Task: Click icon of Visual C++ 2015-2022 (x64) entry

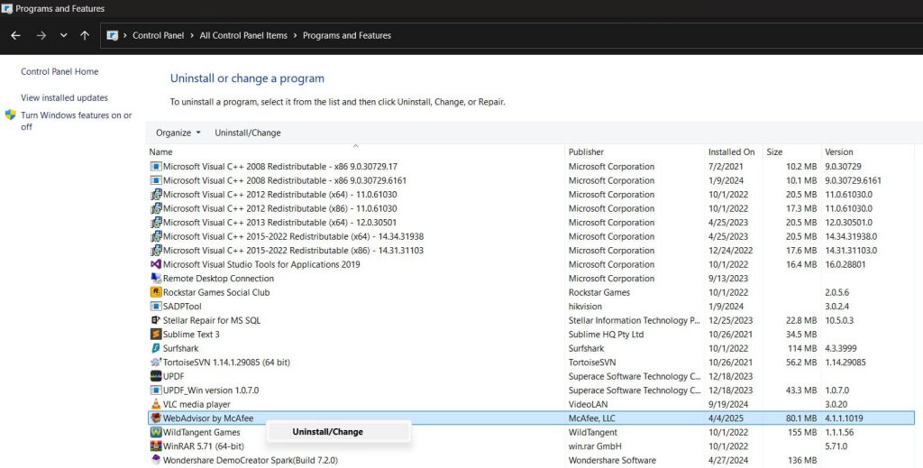Action: tap(155, 236)
